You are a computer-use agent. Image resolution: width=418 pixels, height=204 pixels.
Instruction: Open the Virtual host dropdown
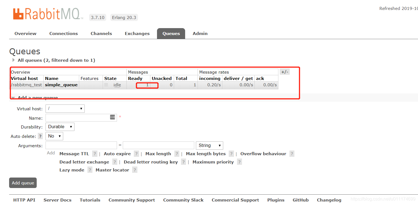tap(65, 109)
